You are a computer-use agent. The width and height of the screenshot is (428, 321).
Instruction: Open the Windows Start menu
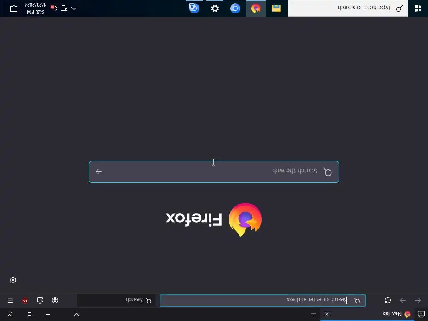(418, 8)
